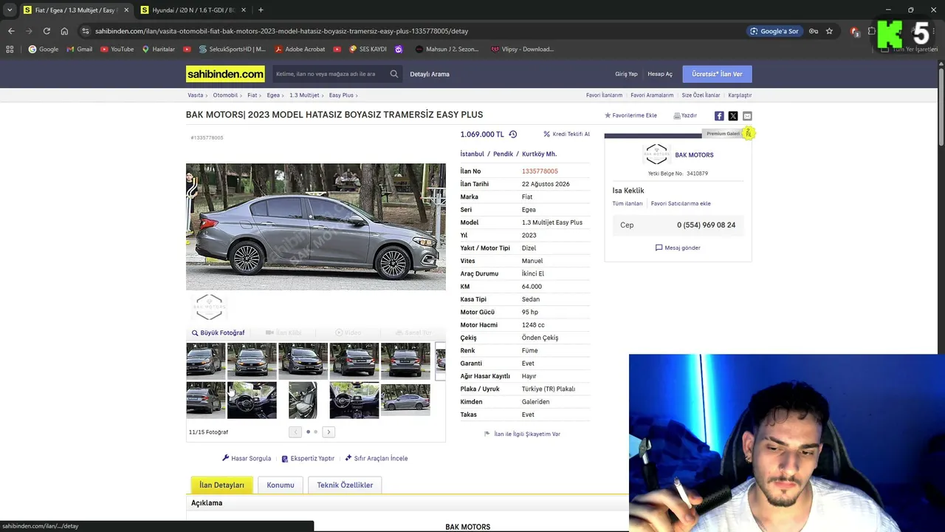Open the Gmail bookmark
Viewport: 945px width, 532px height.
(79, 50)
